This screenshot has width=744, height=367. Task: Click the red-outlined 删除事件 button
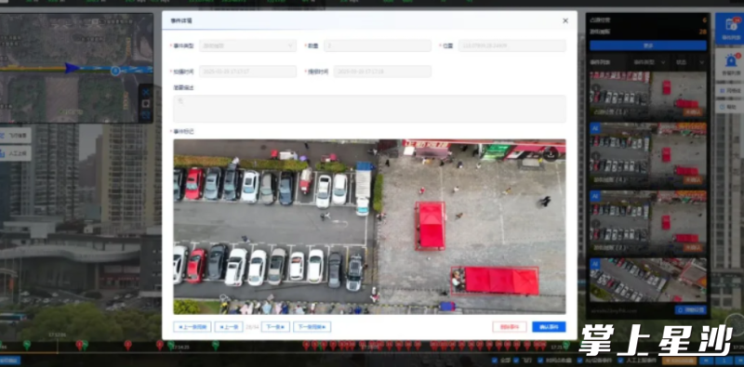click(x=509, y=327)
